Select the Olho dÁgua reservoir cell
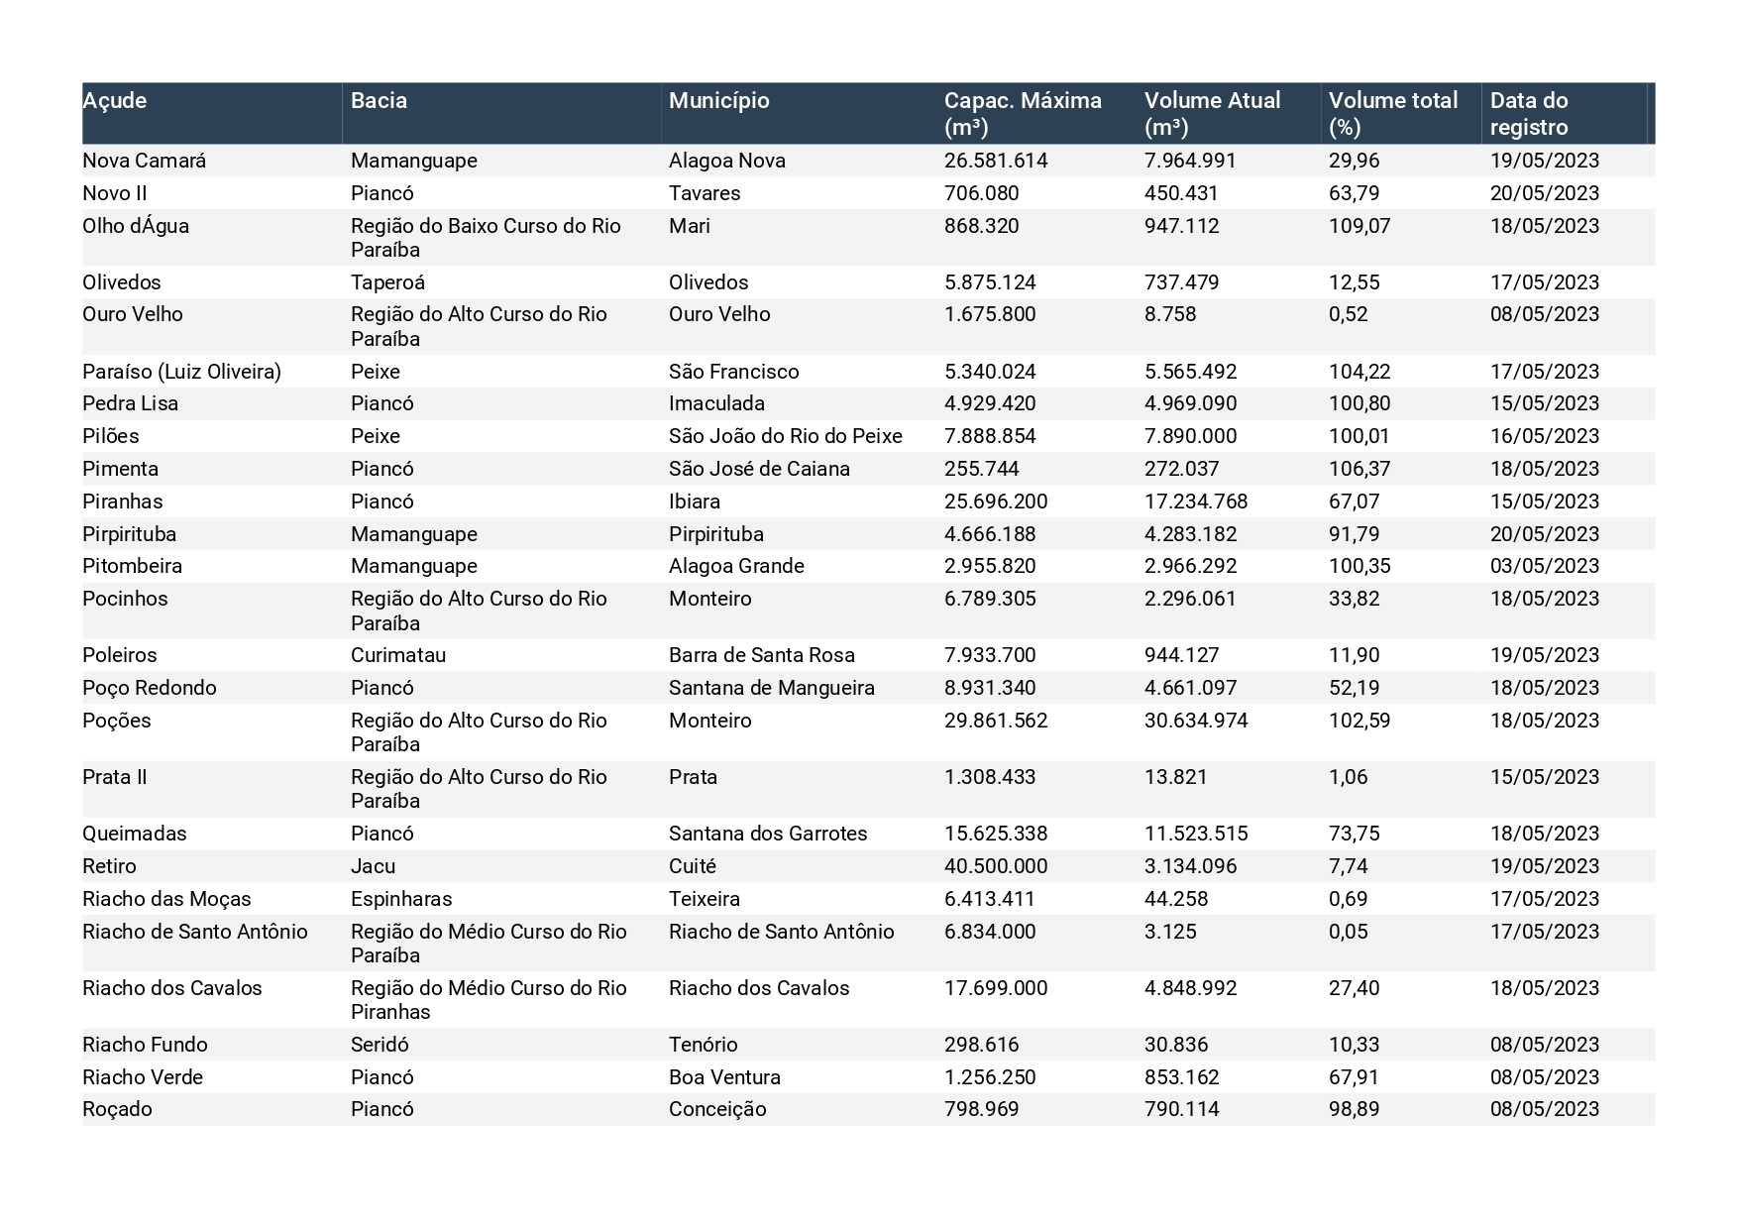Image resolution: width=1738 pixels, height=1230 pixels. pos(136,226)
